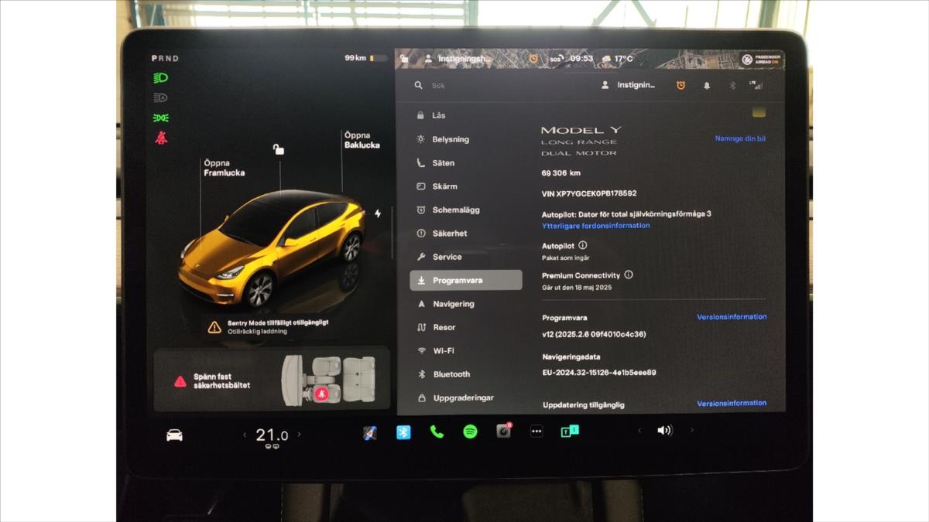Tap the LTE signal strength icon
The height and width of the screenshot is (522, 929).
756,85
